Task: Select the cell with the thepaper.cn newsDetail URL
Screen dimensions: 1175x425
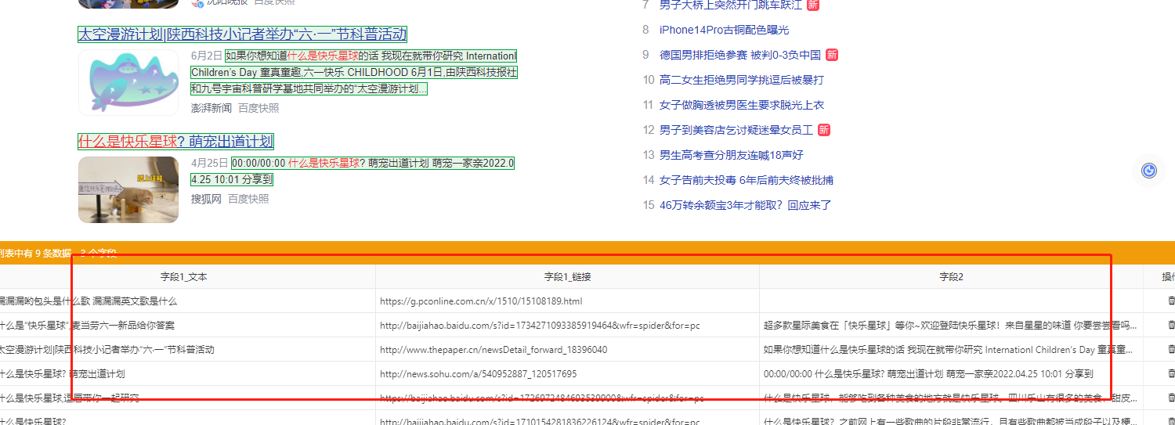Action: tap(567, 349)
